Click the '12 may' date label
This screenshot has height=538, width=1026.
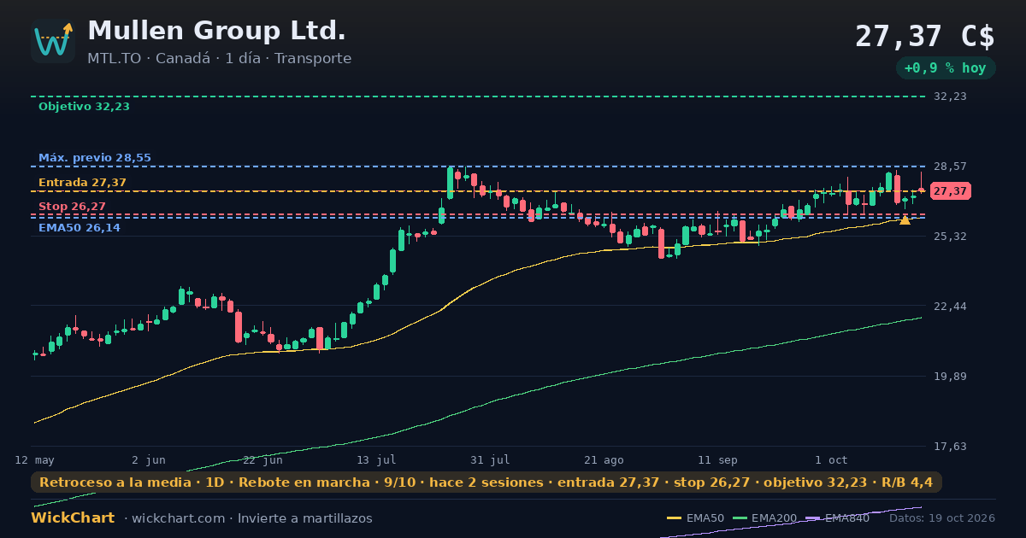click(34, 459)
